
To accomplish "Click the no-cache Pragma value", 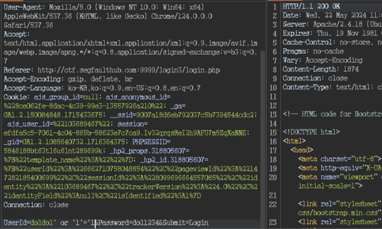I will click(x=328, y=51).
